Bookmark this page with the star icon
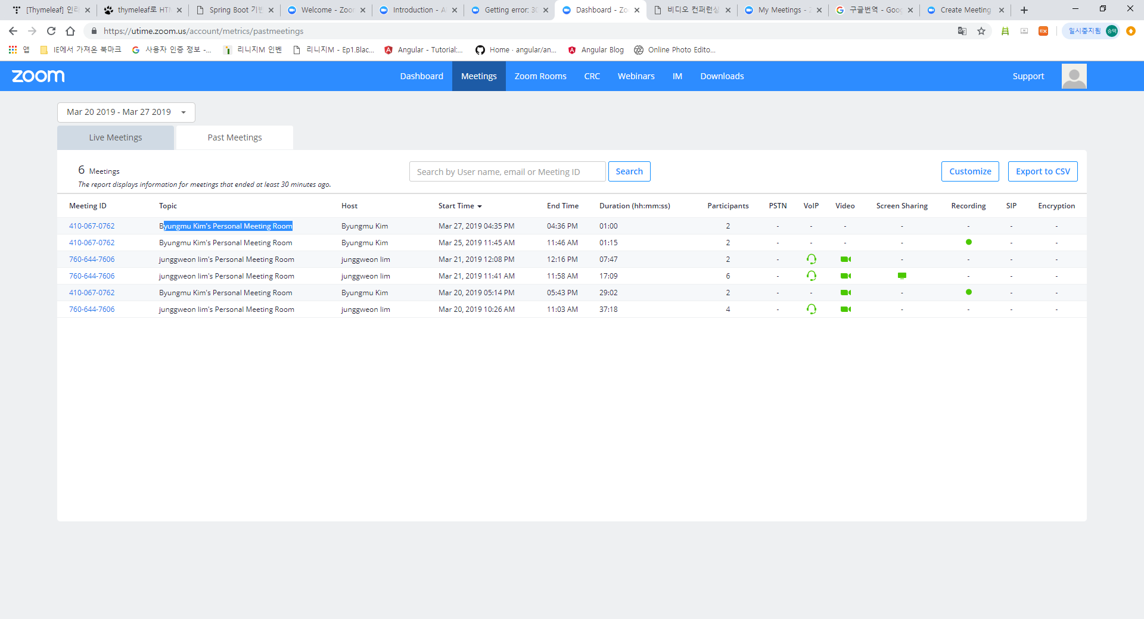Image resolution: width=1144 pixels, height=619 pixels. tap(981, 31)
